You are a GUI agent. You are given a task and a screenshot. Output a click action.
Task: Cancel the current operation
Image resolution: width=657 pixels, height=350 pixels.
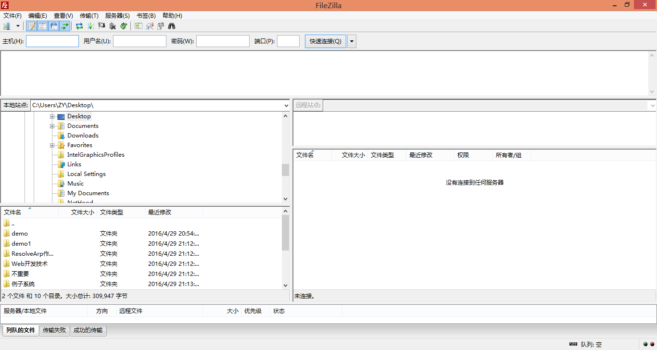point(101,26)
